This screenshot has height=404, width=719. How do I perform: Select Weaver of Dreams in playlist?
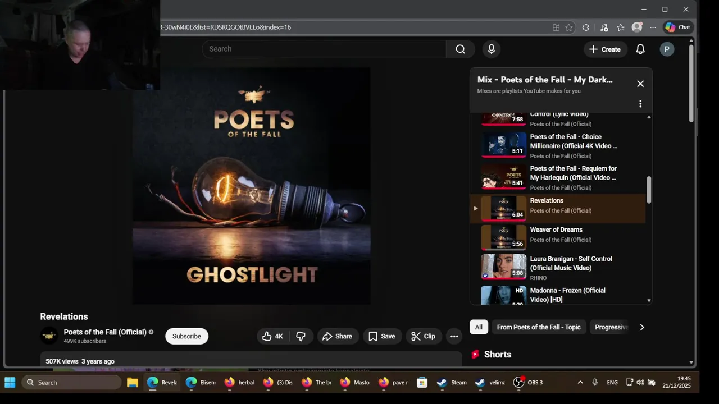[x=558, y=237]
